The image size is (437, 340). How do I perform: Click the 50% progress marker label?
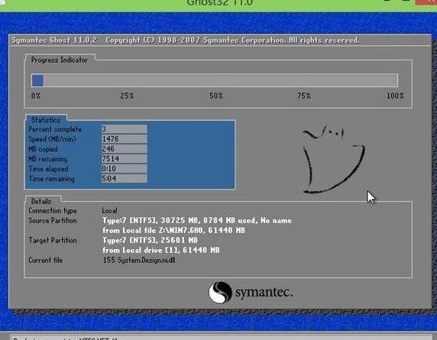click(216, 96)
